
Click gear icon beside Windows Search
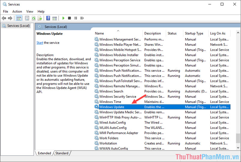point(96,91)
